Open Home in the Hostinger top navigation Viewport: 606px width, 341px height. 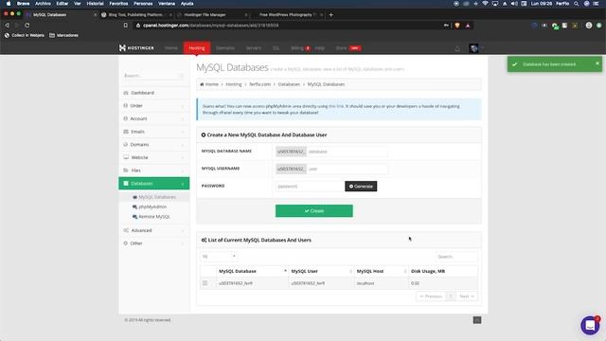pyautogui.click(x=171, y=48)
